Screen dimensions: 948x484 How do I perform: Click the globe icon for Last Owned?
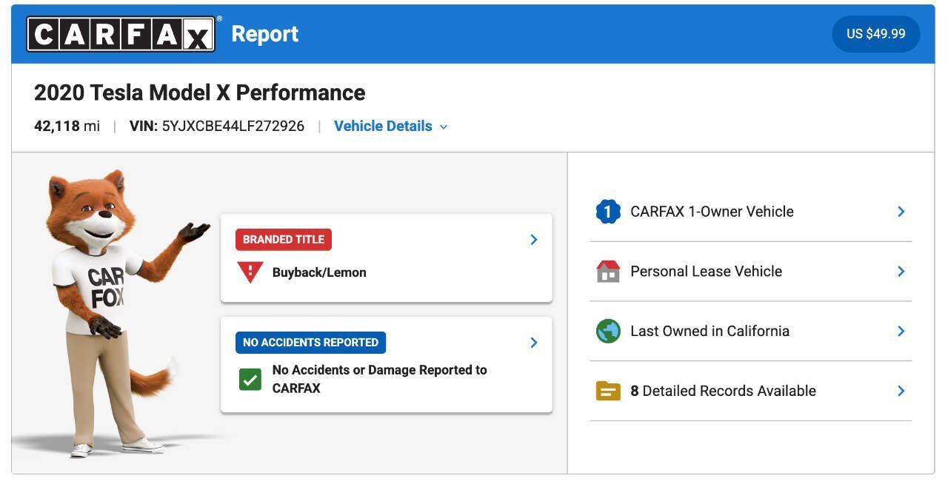click(608, 331)
